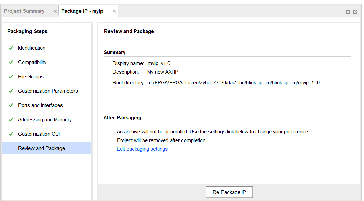
Task: Open the Identification packaging step
Action: pyautogui.click(x=32, y=48)
